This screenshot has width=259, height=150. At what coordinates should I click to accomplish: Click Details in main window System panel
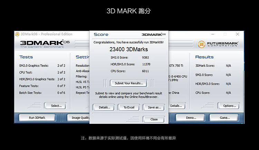(x=177, y=106)
